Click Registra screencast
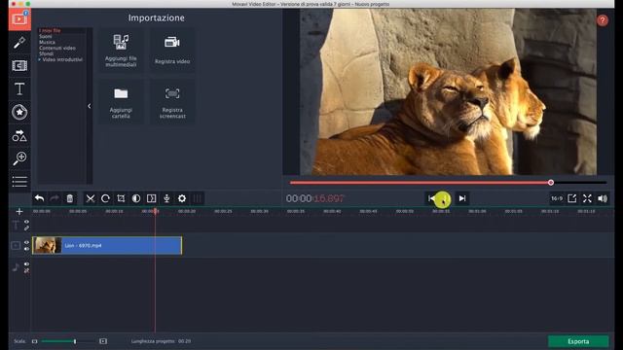Image resolution: width=623 pixels, height=350 pixels. click(x=172, y=103)
